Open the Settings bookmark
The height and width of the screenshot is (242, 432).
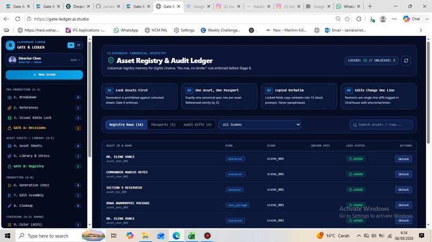(184, 30)
